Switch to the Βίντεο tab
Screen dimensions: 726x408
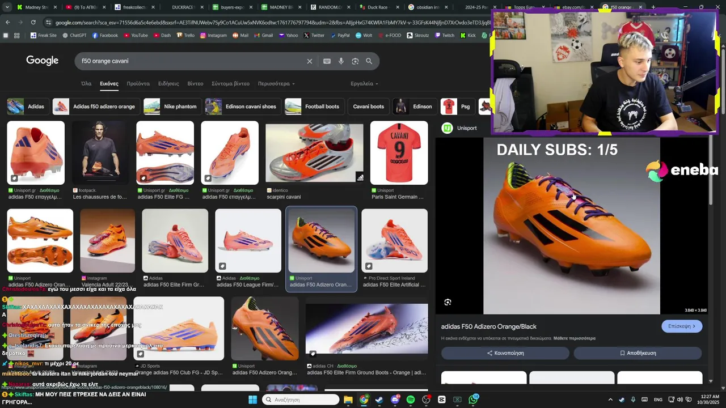click(195, 84)
